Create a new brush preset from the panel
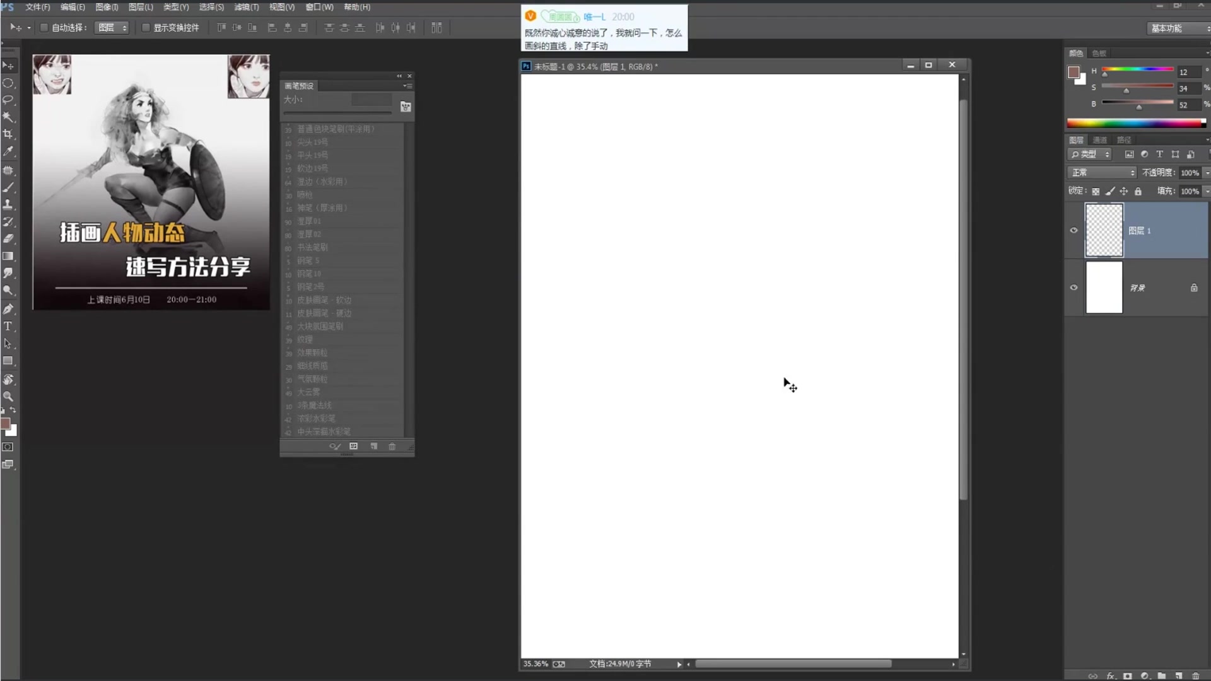Viewport: 1211px width, 681px height. [x=373, y=446]
